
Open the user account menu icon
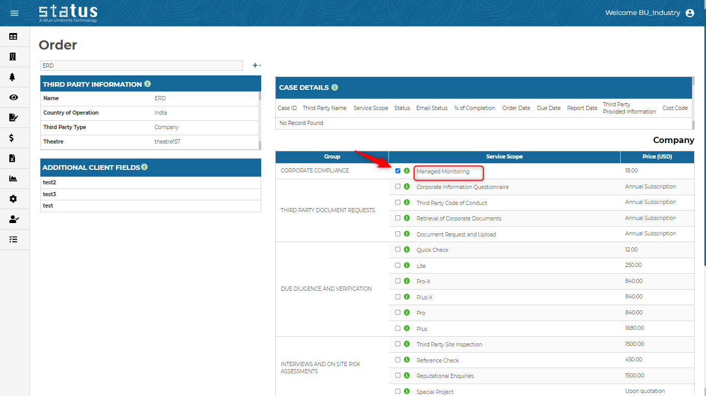pos(689,13)
